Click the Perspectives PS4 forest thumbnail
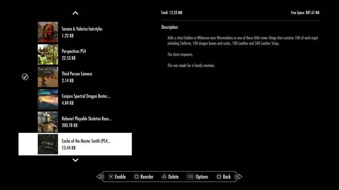 48,54
